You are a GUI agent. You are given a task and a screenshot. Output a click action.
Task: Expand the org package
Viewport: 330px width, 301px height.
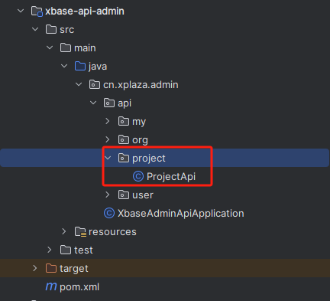(x=108, y=139)
